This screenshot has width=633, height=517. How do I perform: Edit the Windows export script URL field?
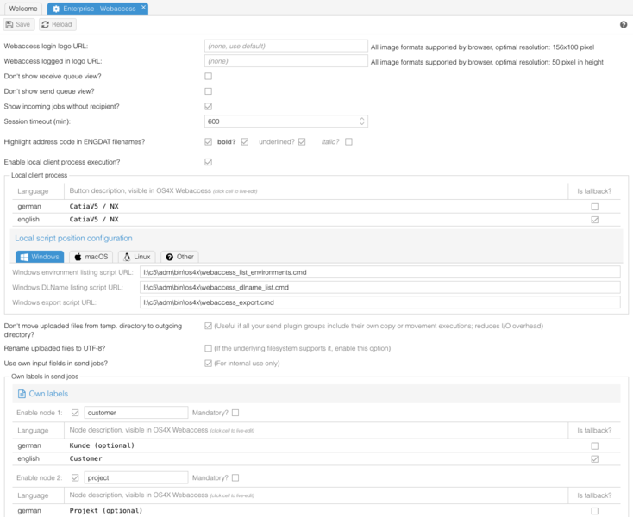click(x=379, y=302)
